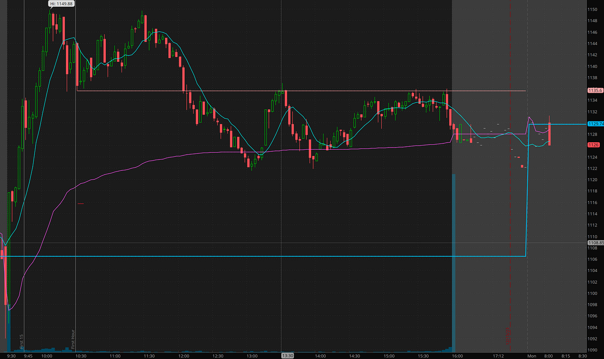Viewport: 604px width, 359px height.
Task: Click the 15:30 time axis label
Action: point(423,356)
